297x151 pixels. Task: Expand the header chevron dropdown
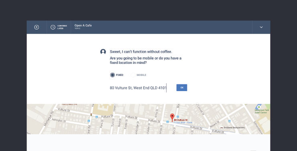point(261,27)
